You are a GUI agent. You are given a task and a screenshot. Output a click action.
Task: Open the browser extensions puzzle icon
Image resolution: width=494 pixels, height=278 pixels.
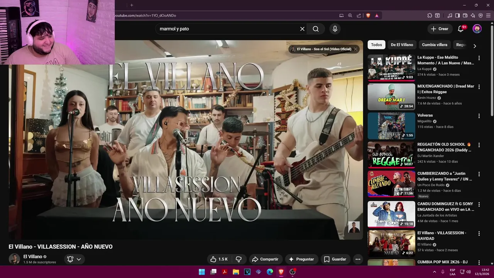[430, 15]
